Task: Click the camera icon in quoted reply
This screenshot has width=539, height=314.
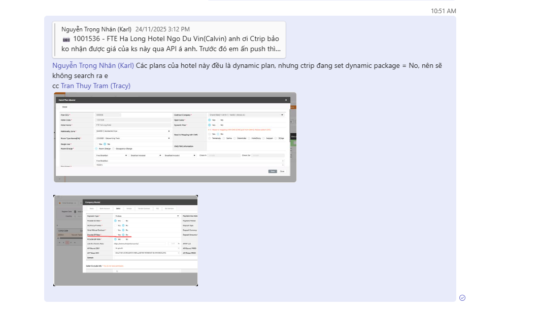Action: (66, 40)
